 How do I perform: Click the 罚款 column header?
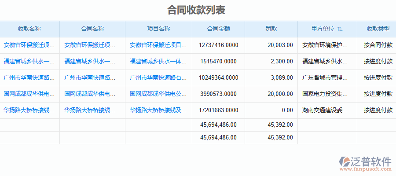[x=271, y=29]
